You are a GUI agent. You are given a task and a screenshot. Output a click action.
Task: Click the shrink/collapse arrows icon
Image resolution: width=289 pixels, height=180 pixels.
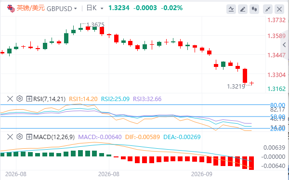pos(268,9)
